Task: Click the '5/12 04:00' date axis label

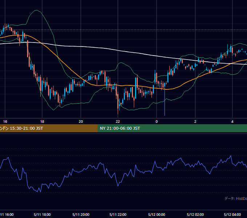Action: point(232,214)
